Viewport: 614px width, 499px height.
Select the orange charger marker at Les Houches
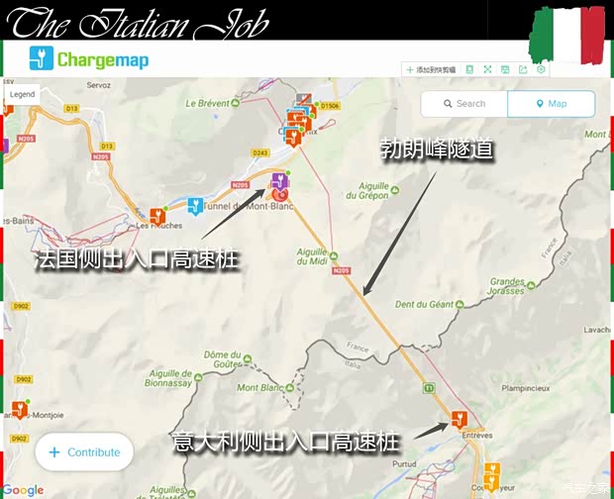(156, 216)
